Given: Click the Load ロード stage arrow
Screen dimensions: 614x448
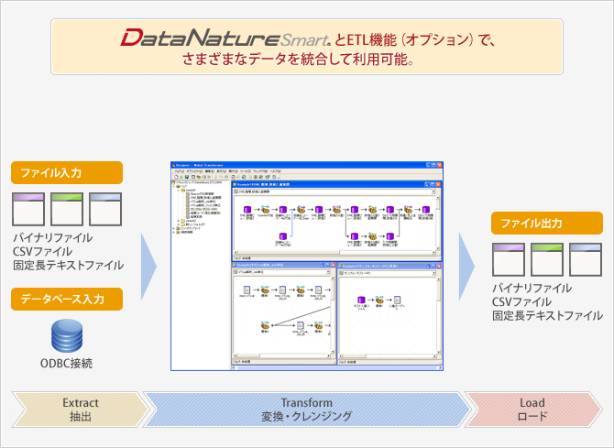Looking at the screenshot, I should (x=532, y=410).
